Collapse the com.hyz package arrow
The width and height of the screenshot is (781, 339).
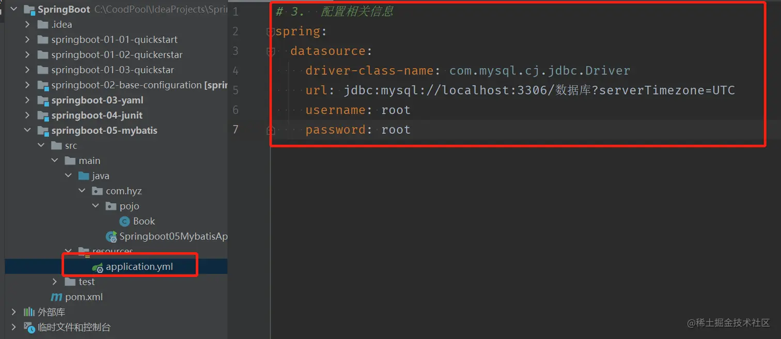82,191
